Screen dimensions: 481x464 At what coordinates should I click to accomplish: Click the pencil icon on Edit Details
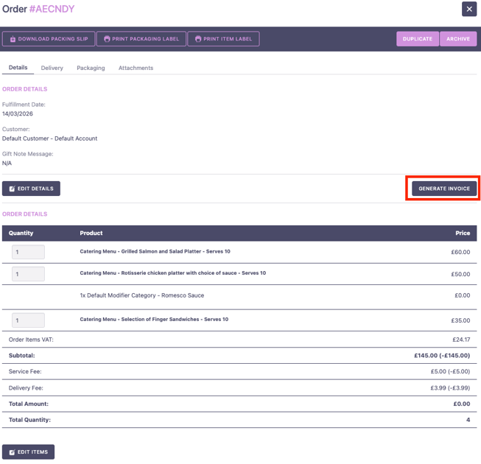(x=12, y=189)
